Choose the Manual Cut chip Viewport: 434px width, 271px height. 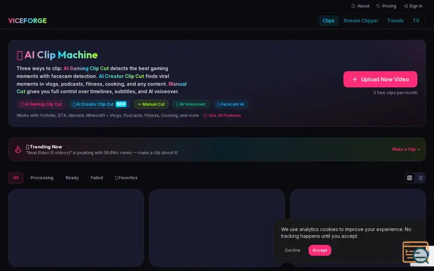point(151,104)
